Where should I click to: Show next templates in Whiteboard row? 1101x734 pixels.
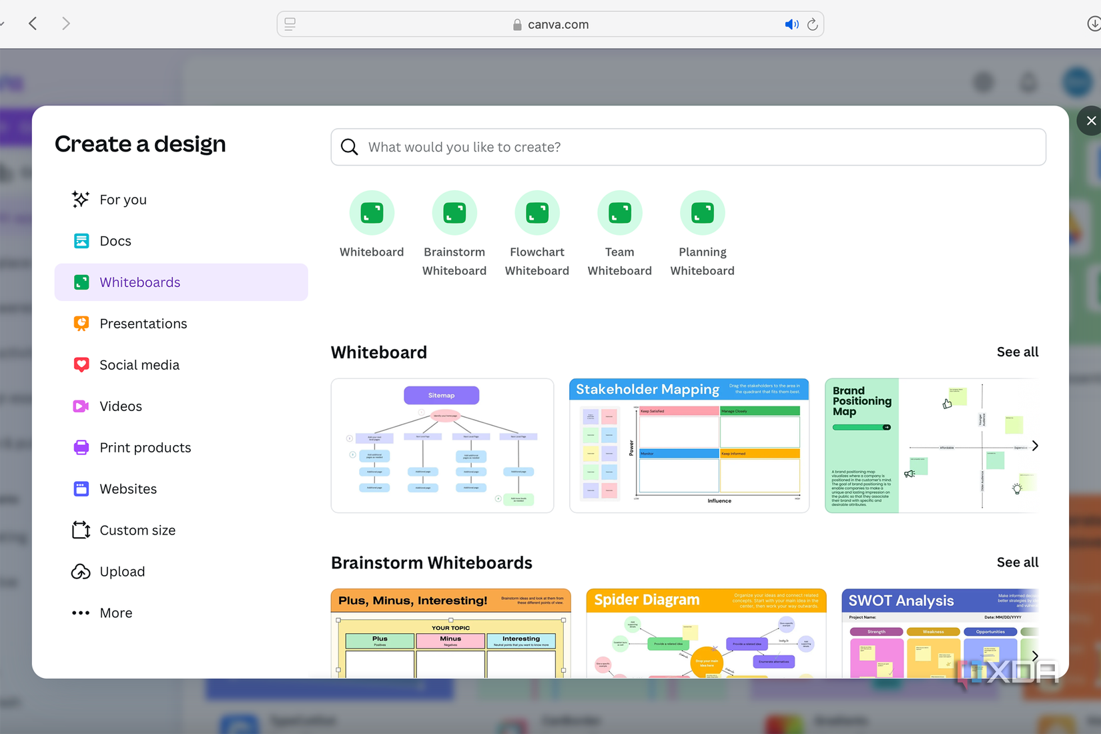[1035, 446]
